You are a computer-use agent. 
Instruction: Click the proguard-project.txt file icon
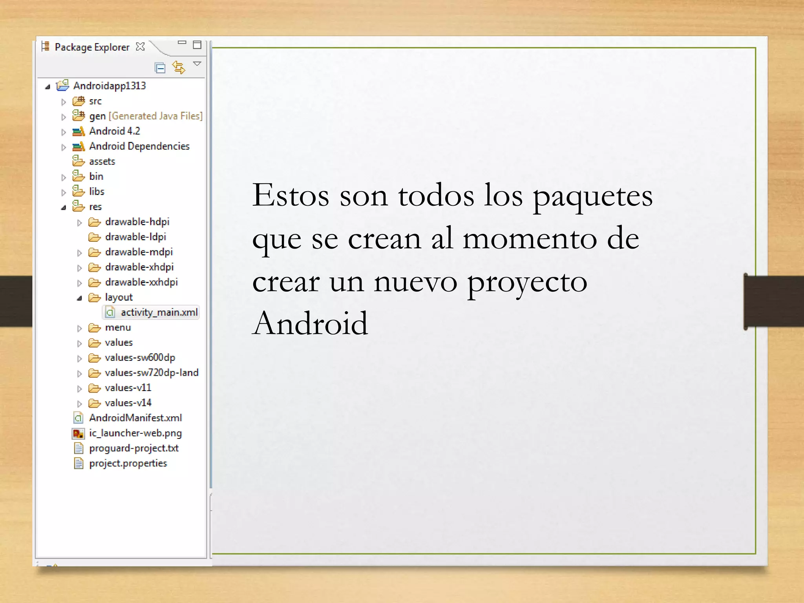click(x=79, y=448)
